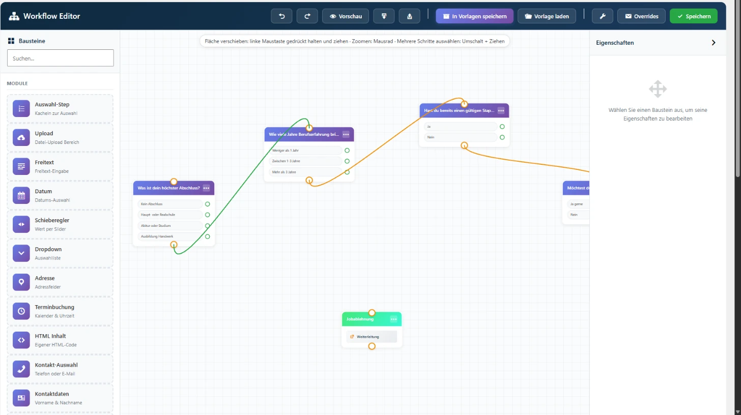Click the green output port beside 'Ja'
This screenshot has width=741, height=415.
point(502,127)
